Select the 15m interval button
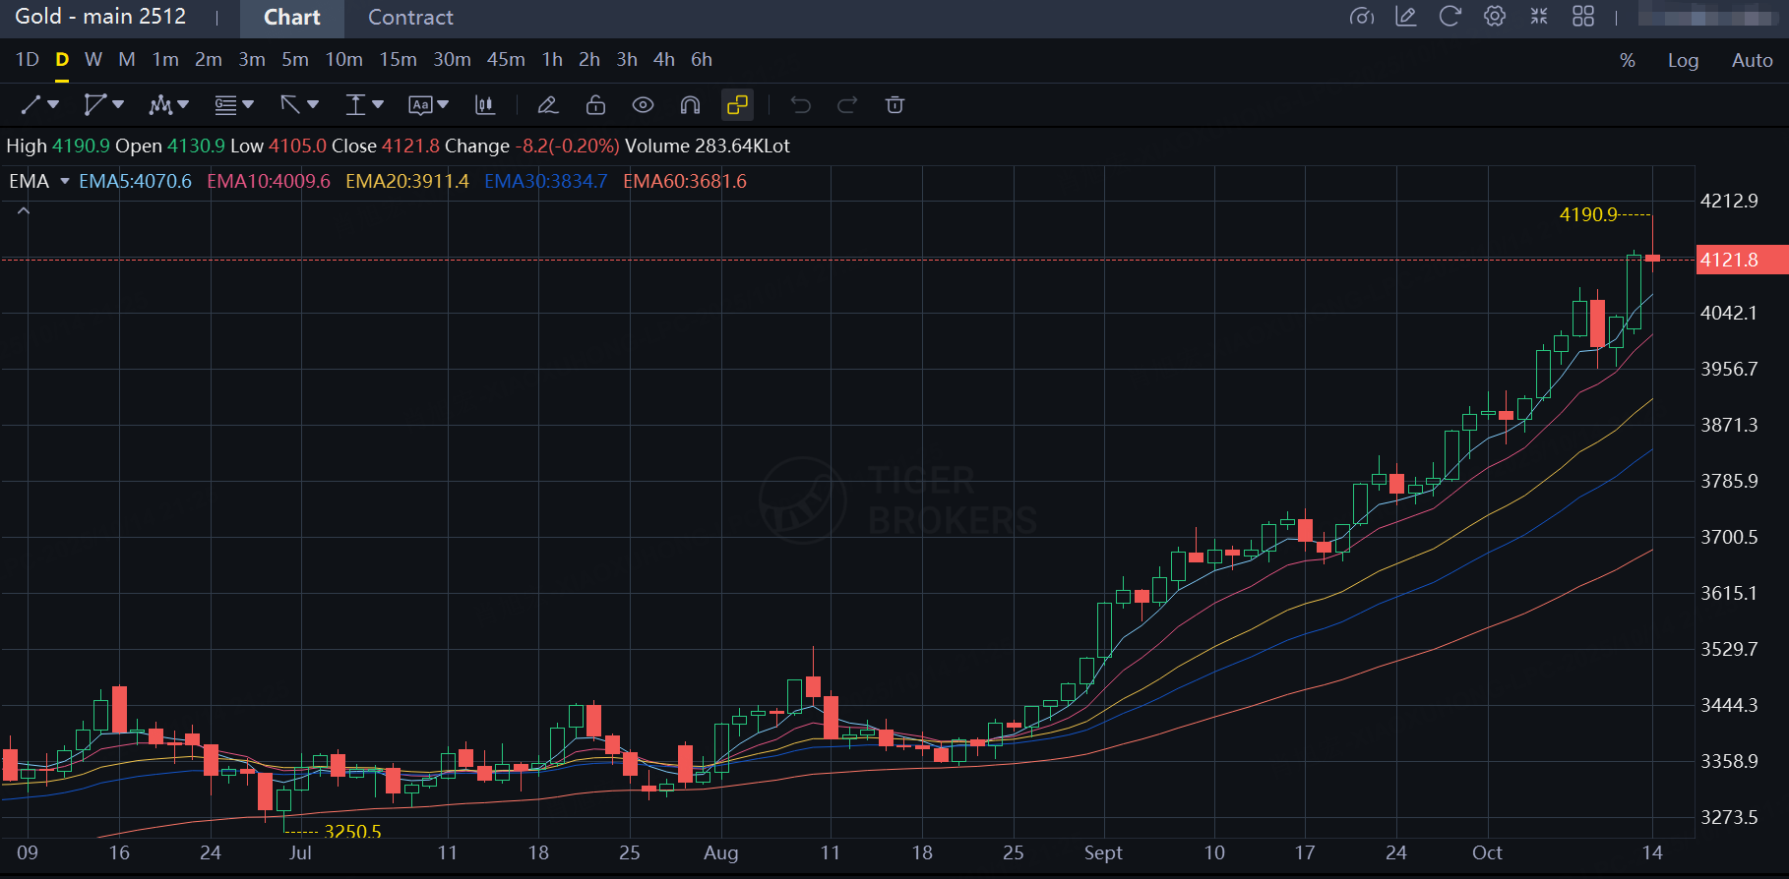 point(398,60)
